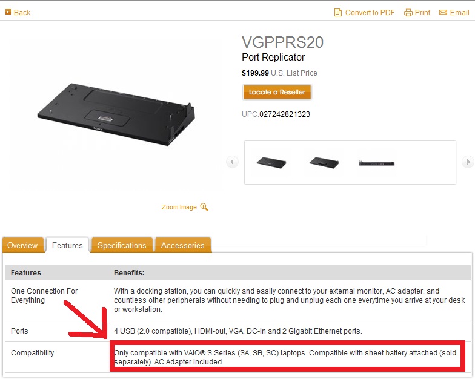Select the Features tab
475x379 pixels.
[67, 245]
